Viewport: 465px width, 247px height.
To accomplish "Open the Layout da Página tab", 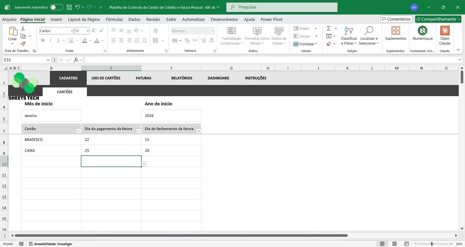I will point(84,19).
